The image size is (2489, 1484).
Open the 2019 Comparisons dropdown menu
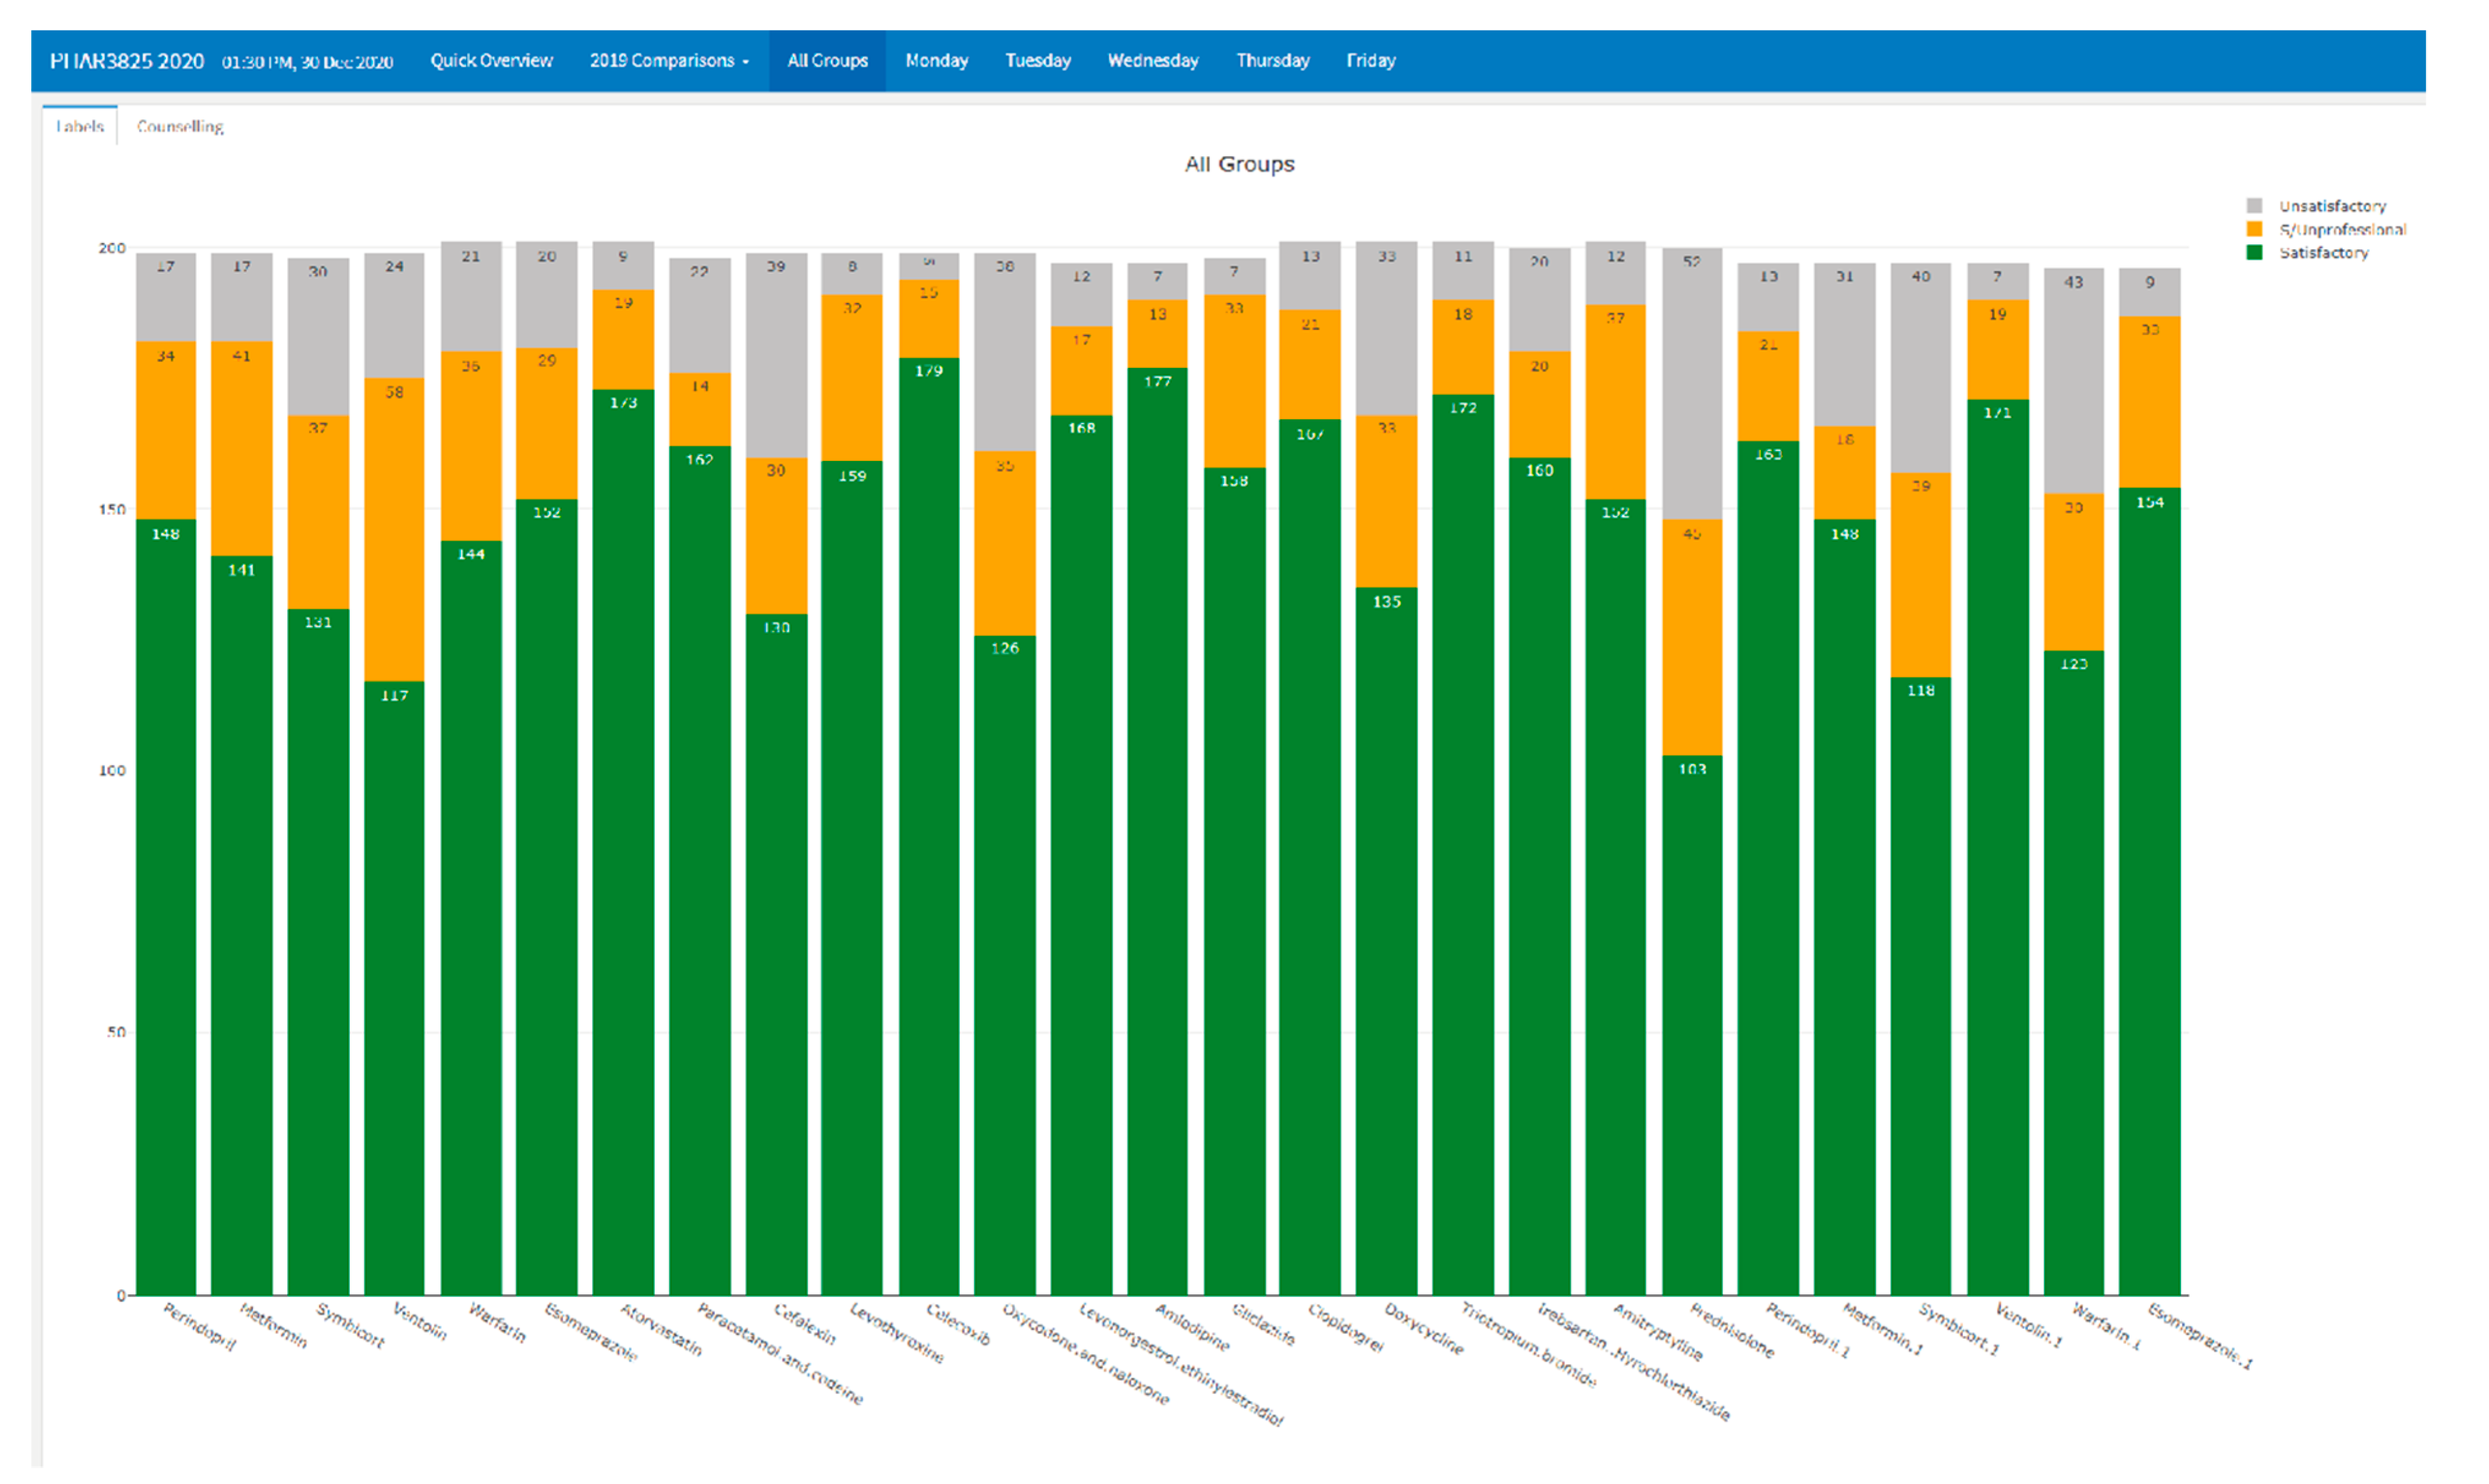(x=668, y=61)
